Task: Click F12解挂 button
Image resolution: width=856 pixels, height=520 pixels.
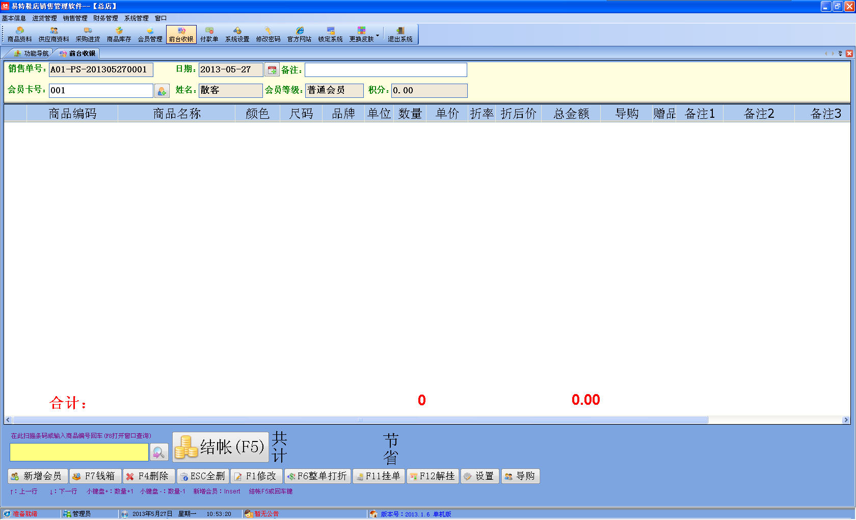Action: (x=433, y=476)
